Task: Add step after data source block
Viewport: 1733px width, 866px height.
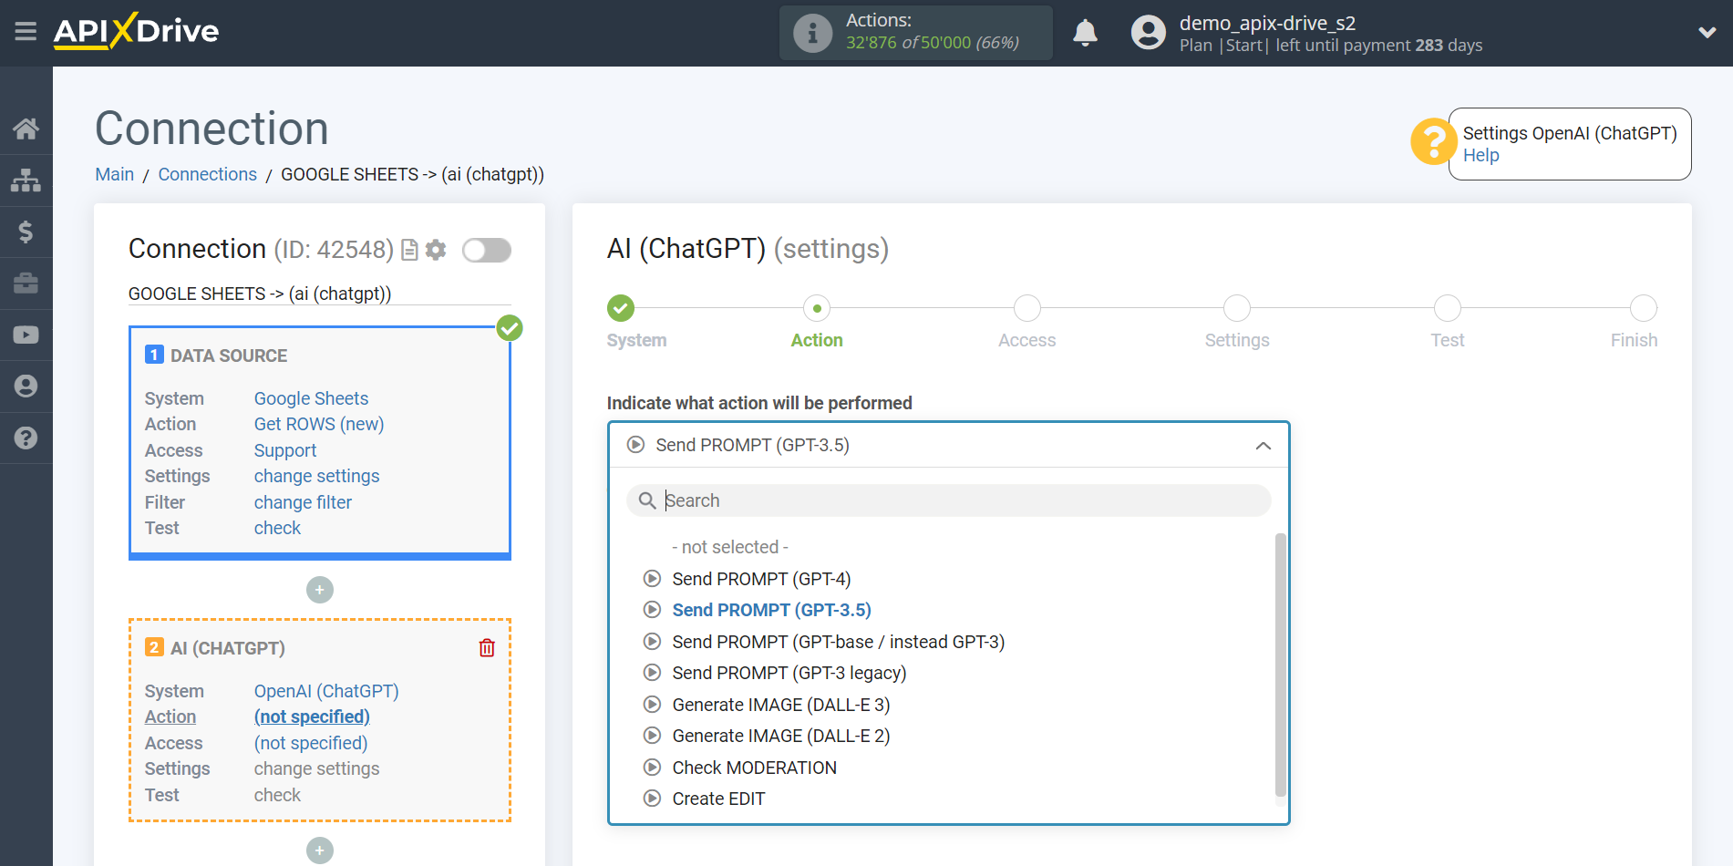Action: (x=319, y=590)
